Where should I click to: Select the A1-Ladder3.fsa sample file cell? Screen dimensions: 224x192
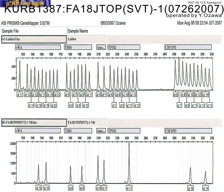point(34,39)
